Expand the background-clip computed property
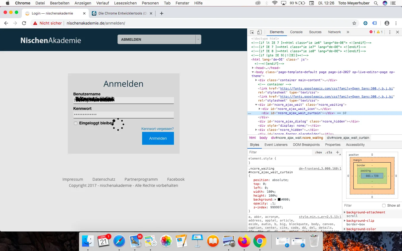 pos(345,221)
